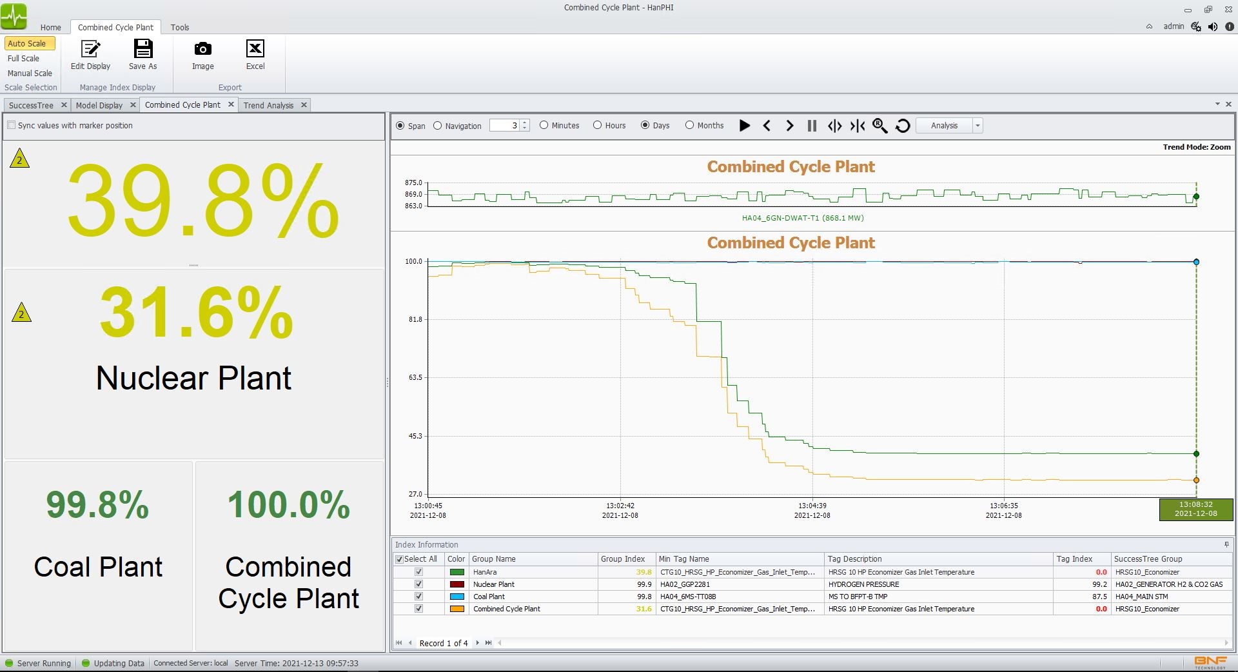Click the orange Combined Cycle Plant swatch
The height and width of the screenshot is (672, 1238).
click(457, 609)
